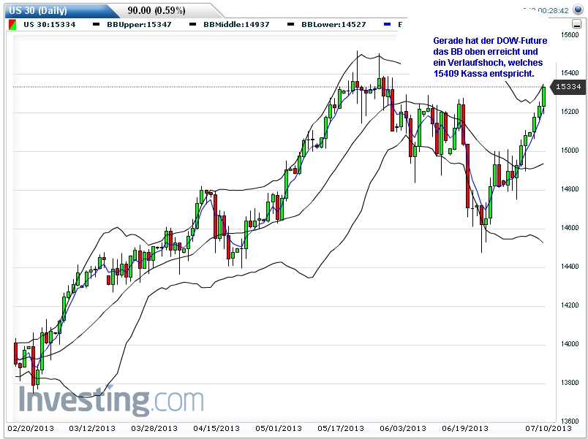Click the blue dash marker in legend
The width and height of the screenshot is (588, 439).
[x=388, y=25]
